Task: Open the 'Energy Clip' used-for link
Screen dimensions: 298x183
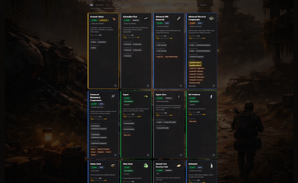Action: coord(160,57)
